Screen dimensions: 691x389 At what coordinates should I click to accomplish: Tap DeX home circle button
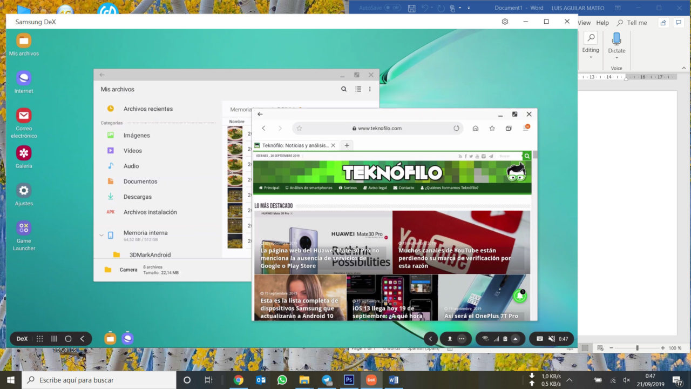[68, 339]
